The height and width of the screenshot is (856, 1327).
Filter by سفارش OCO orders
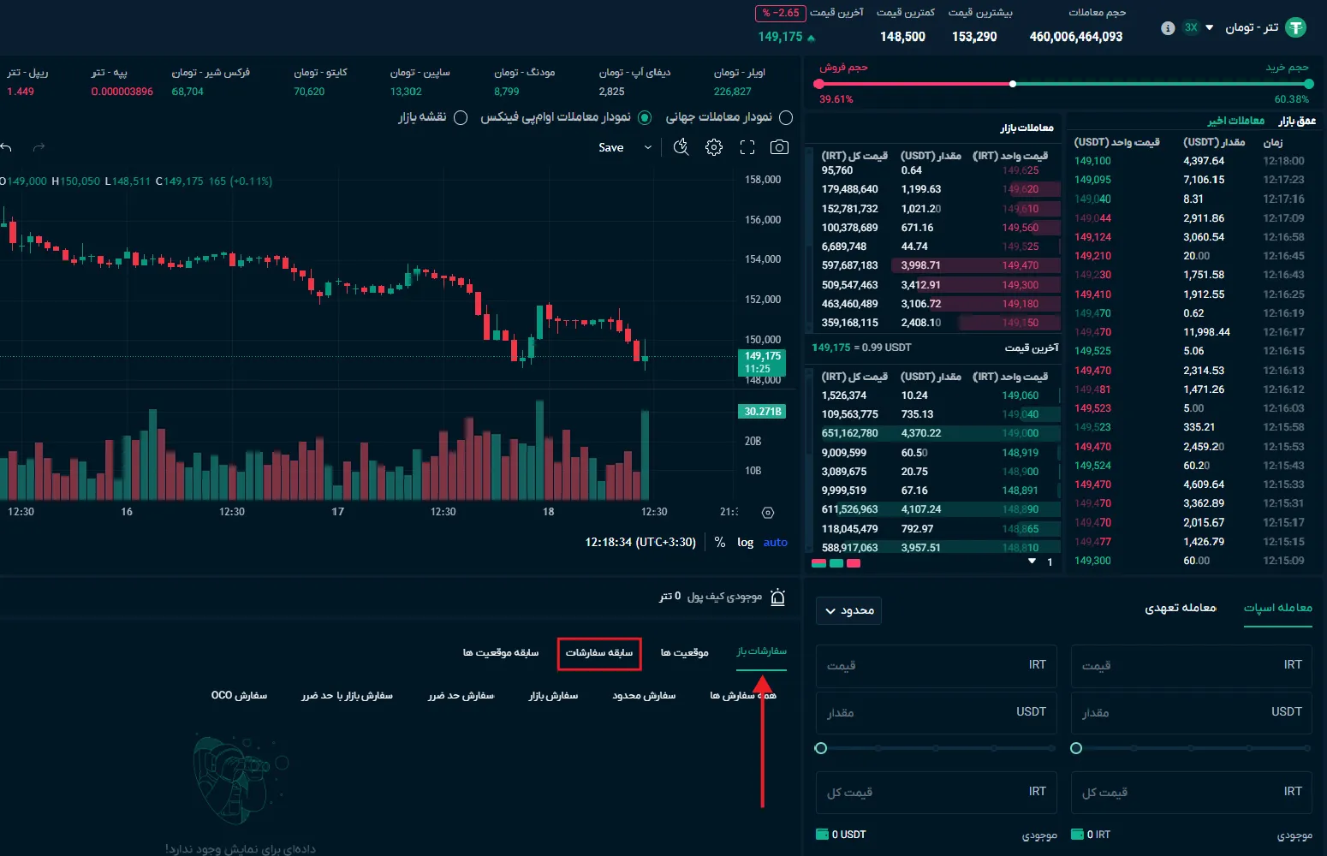[239, 695]
